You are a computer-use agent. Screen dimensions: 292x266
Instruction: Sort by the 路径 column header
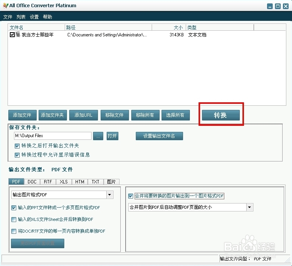(109, 28)
